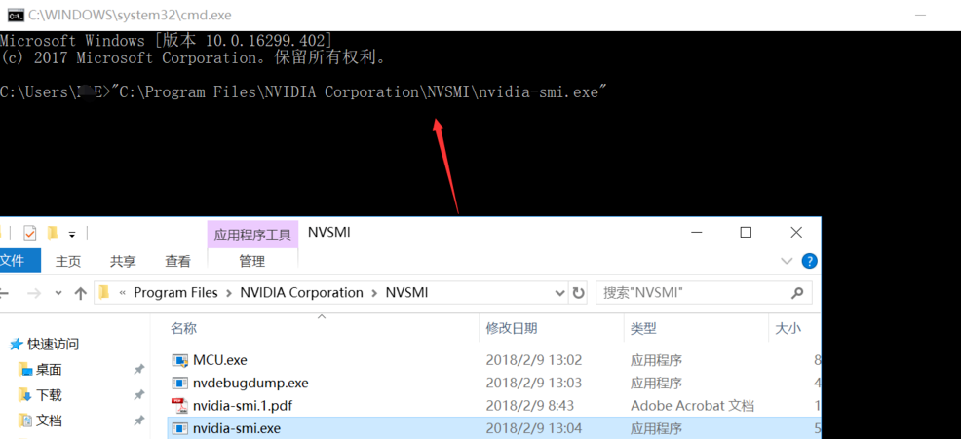961x439 pixels.
Task: Select the nvidia-smi.1.pdf file icon
Action: point(180,406)
